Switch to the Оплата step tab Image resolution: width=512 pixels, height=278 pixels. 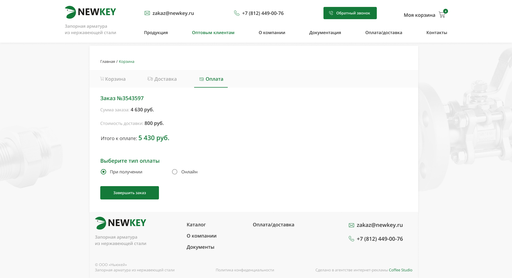211,79
